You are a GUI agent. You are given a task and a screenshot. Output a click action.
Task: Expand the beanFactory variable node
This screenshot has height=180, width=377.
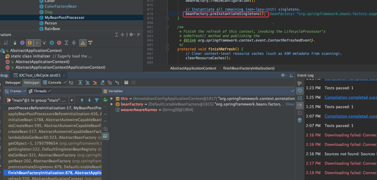[x=112, y=104]
